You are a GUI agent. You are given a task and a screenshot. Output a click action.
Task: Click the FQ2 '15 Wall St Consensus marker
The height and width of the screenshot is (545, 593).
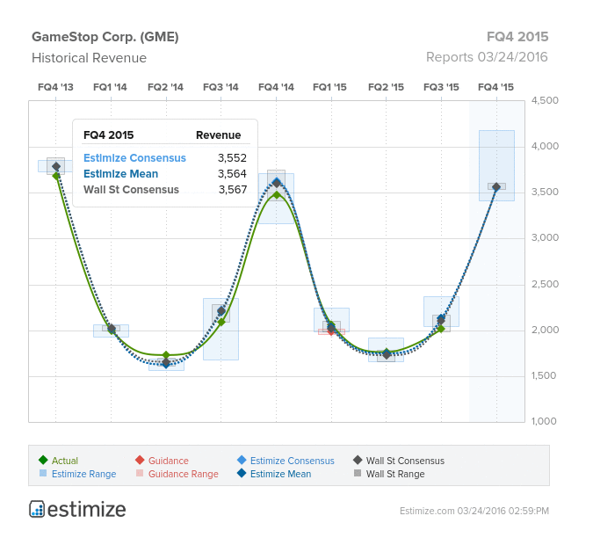tap(387, 354)
